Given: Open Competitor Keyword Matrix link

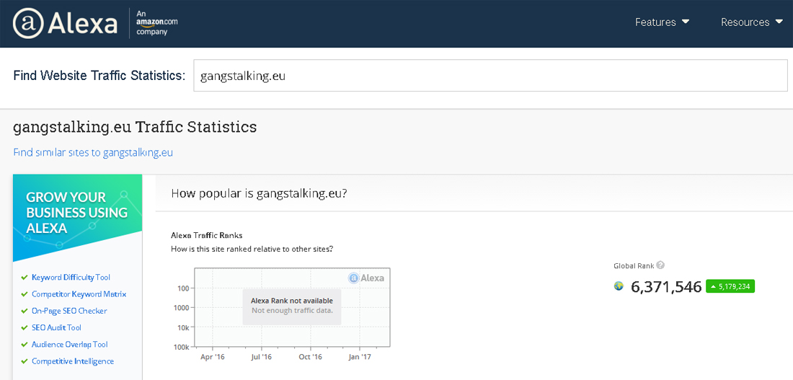Looking at the screenshot, I should (79, 294).
